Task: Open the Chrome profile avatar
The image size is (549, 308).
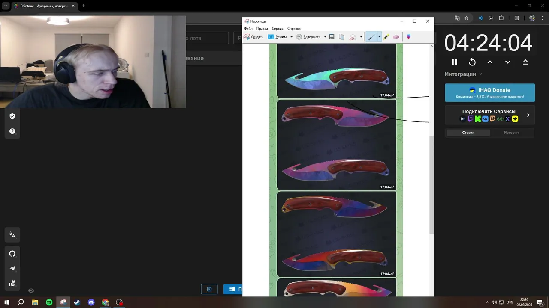Action: [x=532, y=18]
